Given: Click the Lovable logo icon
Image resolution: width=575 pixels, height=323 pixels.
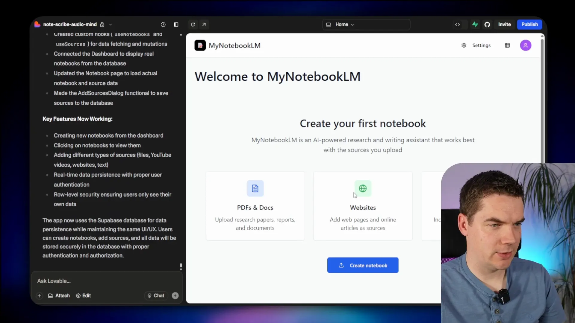Looking at the screenshot, I should pos(37,25).
